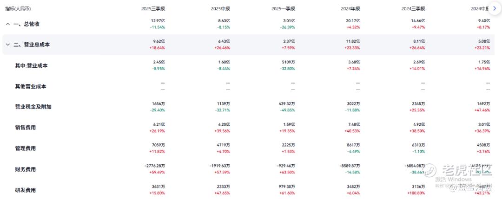The height and width of the screenshot is (199, 502).
Task: Click the 11.82亿 total cost value
Action: 354,41
